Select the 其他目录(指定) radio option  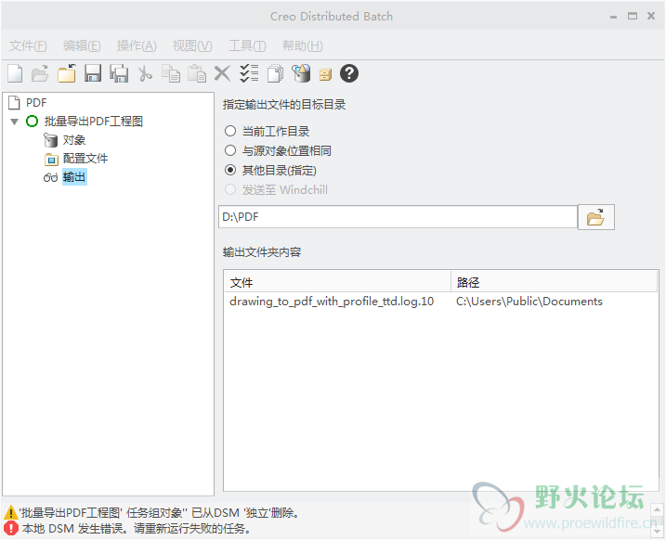coord(230,170)
